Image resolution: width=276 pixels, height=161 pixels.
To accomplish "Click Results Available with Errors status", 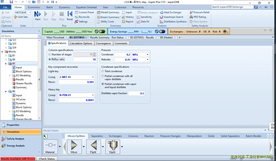I will point(18,159).
